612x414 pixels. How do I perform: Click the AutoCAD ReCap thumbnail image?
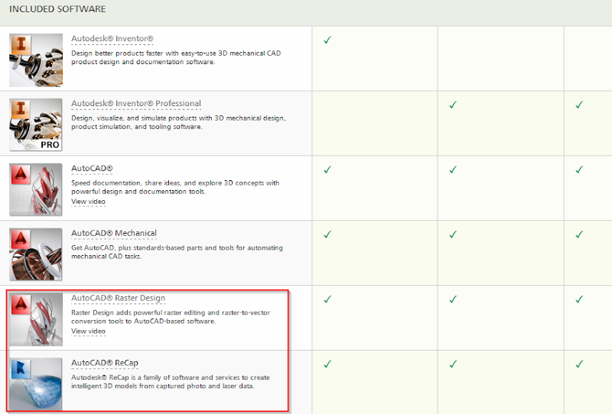(36, 384)
